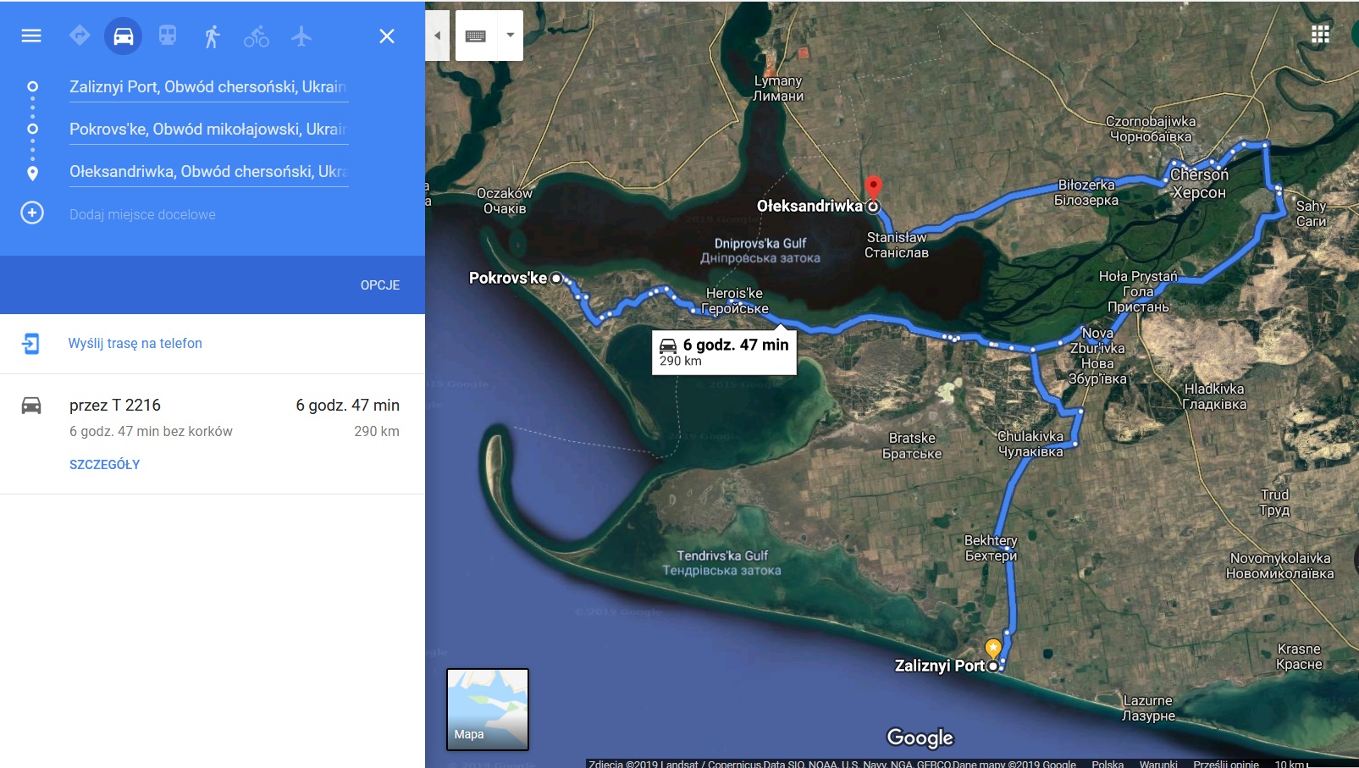Screen dimensions: 1359x768
Task: Click the on-screen keyboard icon
Action: 476,36
